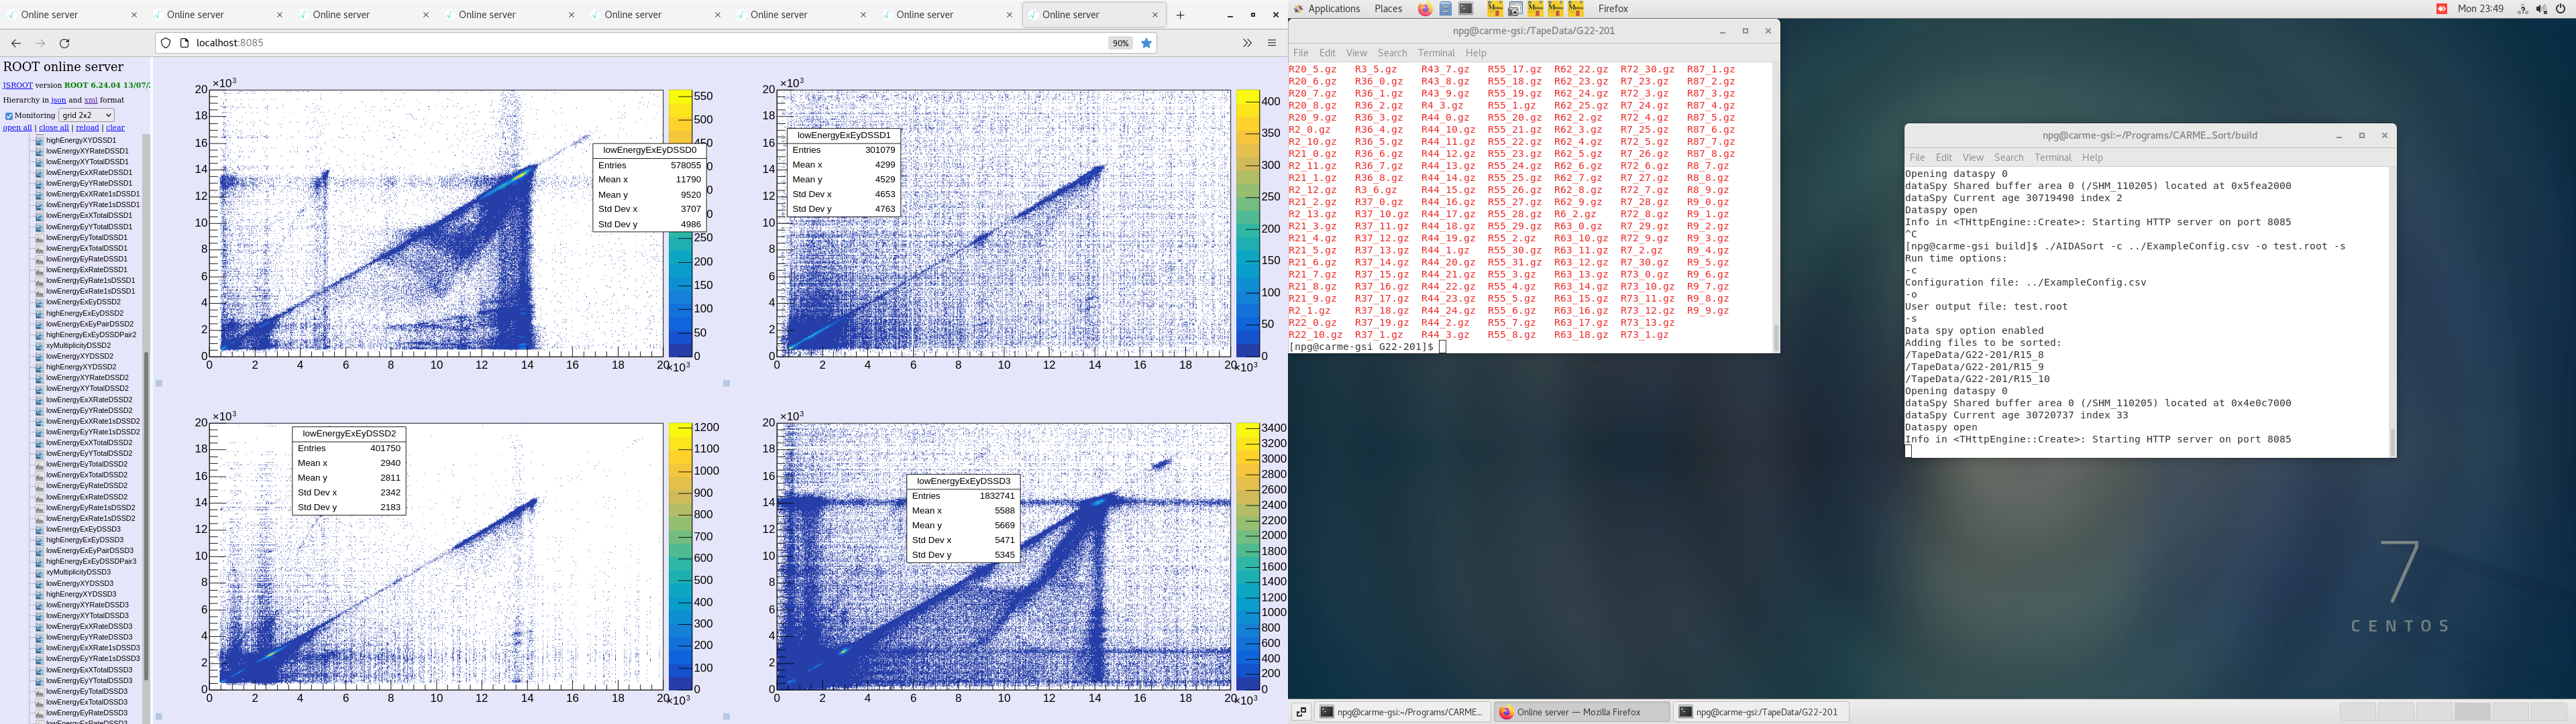This screenshot has width=2576, height=724.
Task: Open the Applications menu
Action: pos(1333,9)
